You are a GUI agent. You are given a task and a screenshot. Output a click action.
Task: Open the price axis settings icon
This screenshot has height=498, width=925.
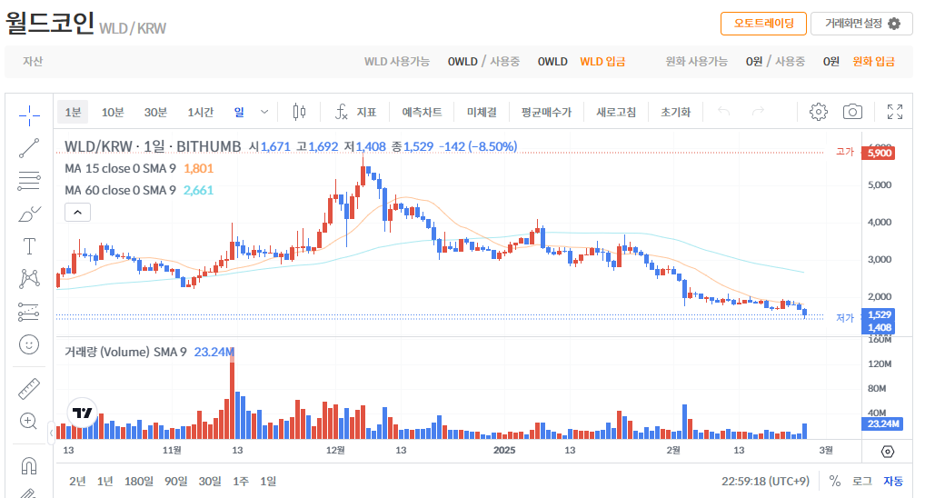(887, 452)
